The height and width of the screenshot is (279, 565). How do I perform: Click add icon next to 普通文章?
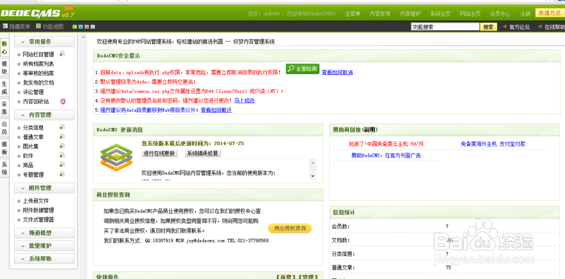62,136
